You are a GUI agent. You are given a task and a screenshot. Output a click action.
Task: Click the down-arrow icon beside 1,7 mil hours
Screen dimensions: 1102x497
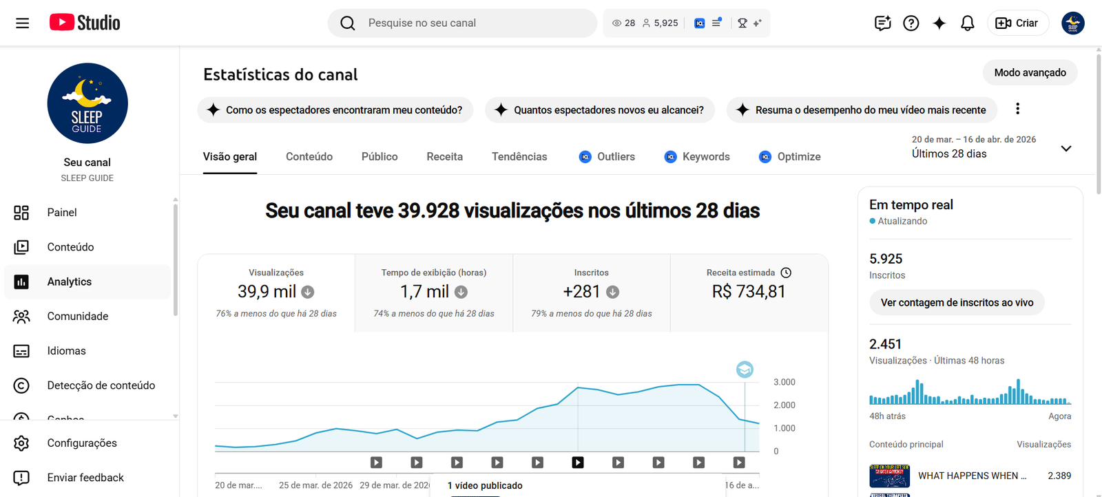[x=461, y=292]
